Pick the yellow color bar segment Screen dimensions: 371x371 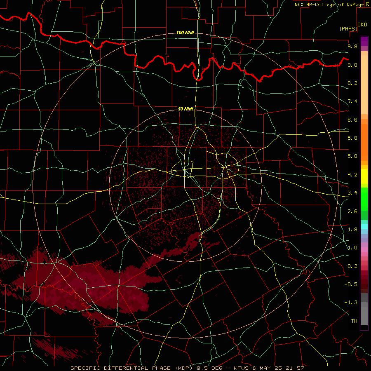pyautogui.click(x=364, y=176)
